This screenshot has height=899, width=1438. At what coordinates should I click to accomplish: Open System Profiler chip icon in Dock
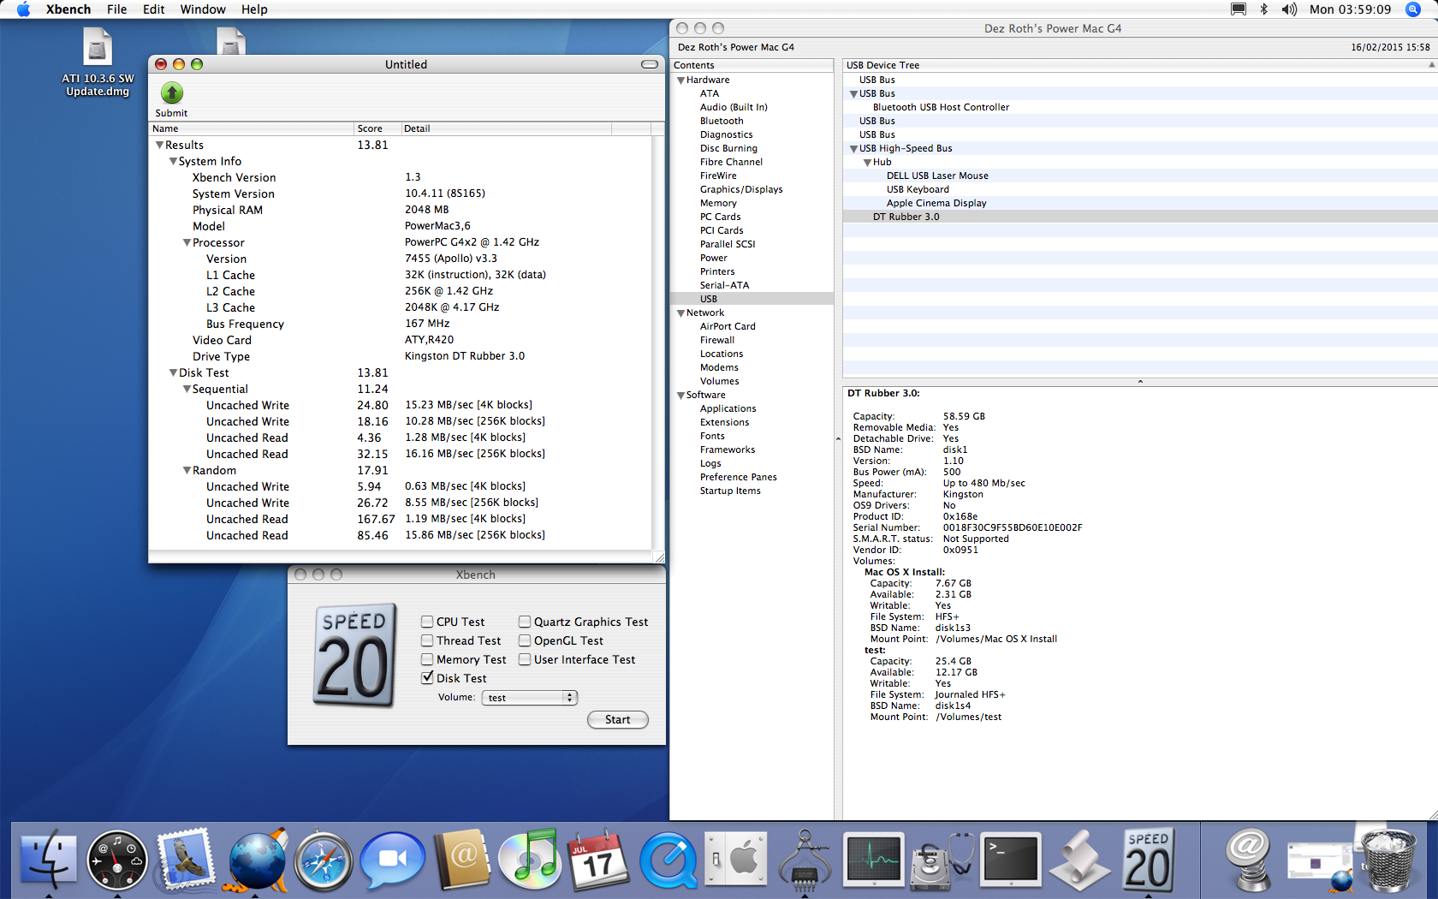[x=805, y=860]
